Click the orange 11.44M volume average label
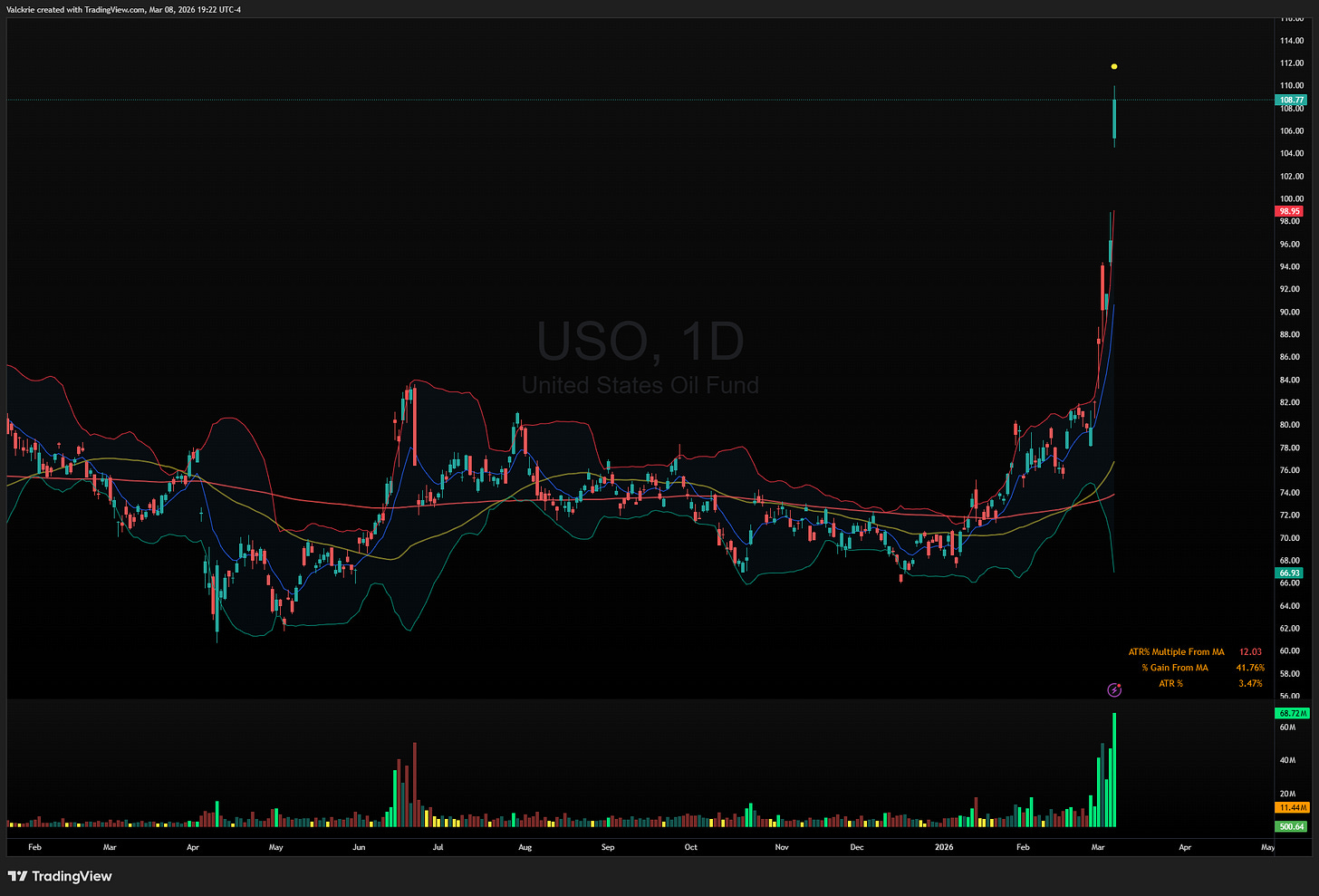The width and height of the screenshot is (1319, 896). pyautogui.click(x=1292, y=807)
